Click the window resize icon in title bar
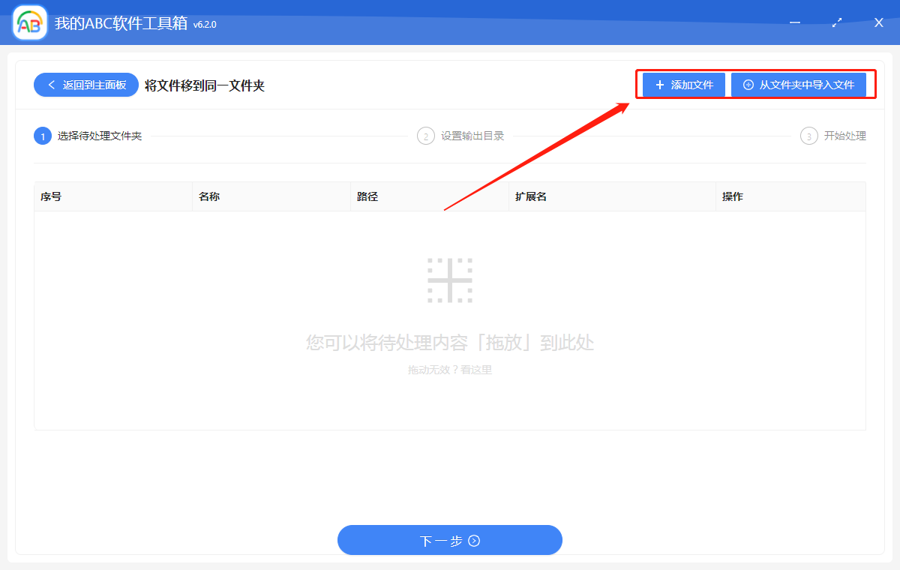The width and height of the screenshot is (900, 570). point(836,22)
